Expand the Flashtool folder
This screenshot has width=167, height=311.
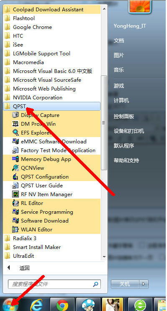click(x=52, y=18)
